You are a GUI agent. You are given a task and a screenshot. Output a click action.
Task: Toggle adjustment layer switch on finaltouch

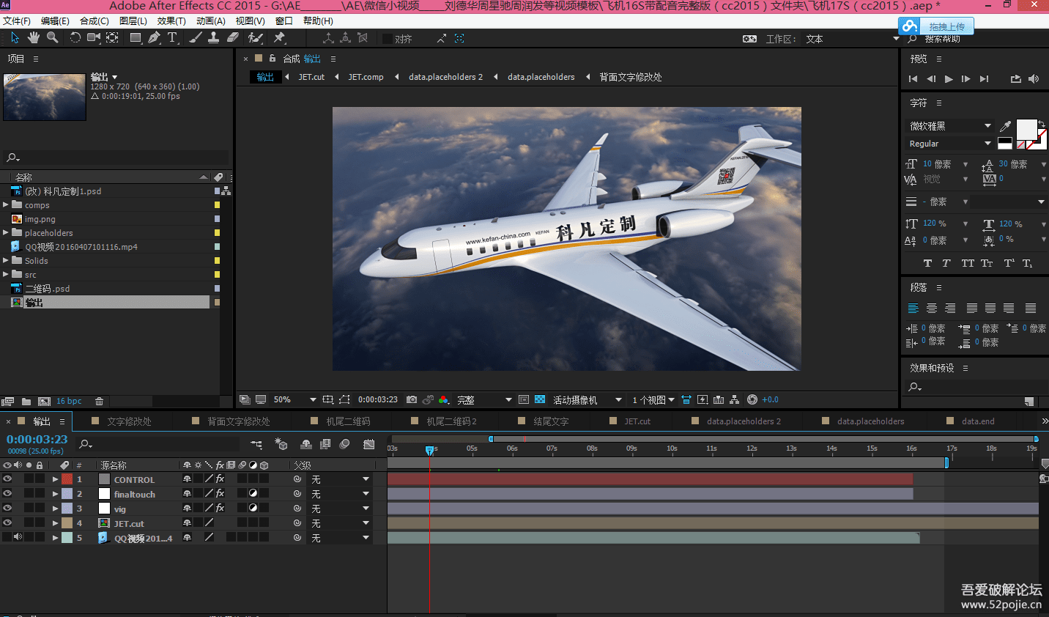(253, 493)
